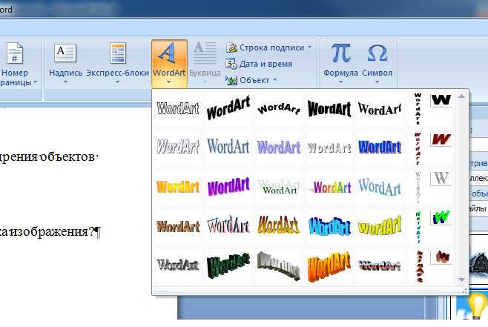Insert Дата и время
This screenshot has width=488, height=327.
[x=259, y=64]
